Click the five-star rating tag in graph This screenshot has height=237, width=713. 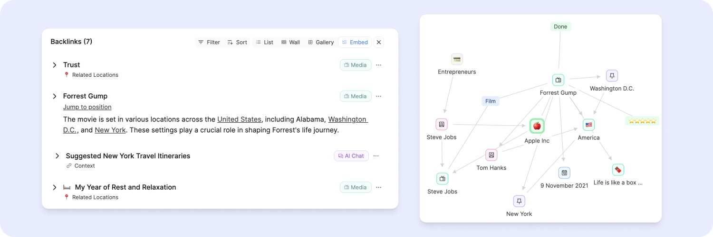coord(642,121)
